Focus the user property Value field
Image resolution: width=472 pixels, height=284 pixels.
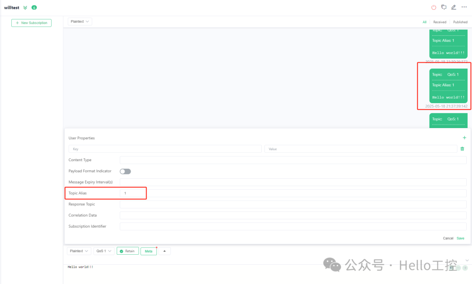pos(361,149)
